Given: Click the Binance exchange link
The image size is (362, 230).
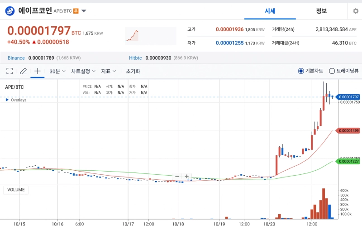Looking at the screenshot, I should (16, 58).
